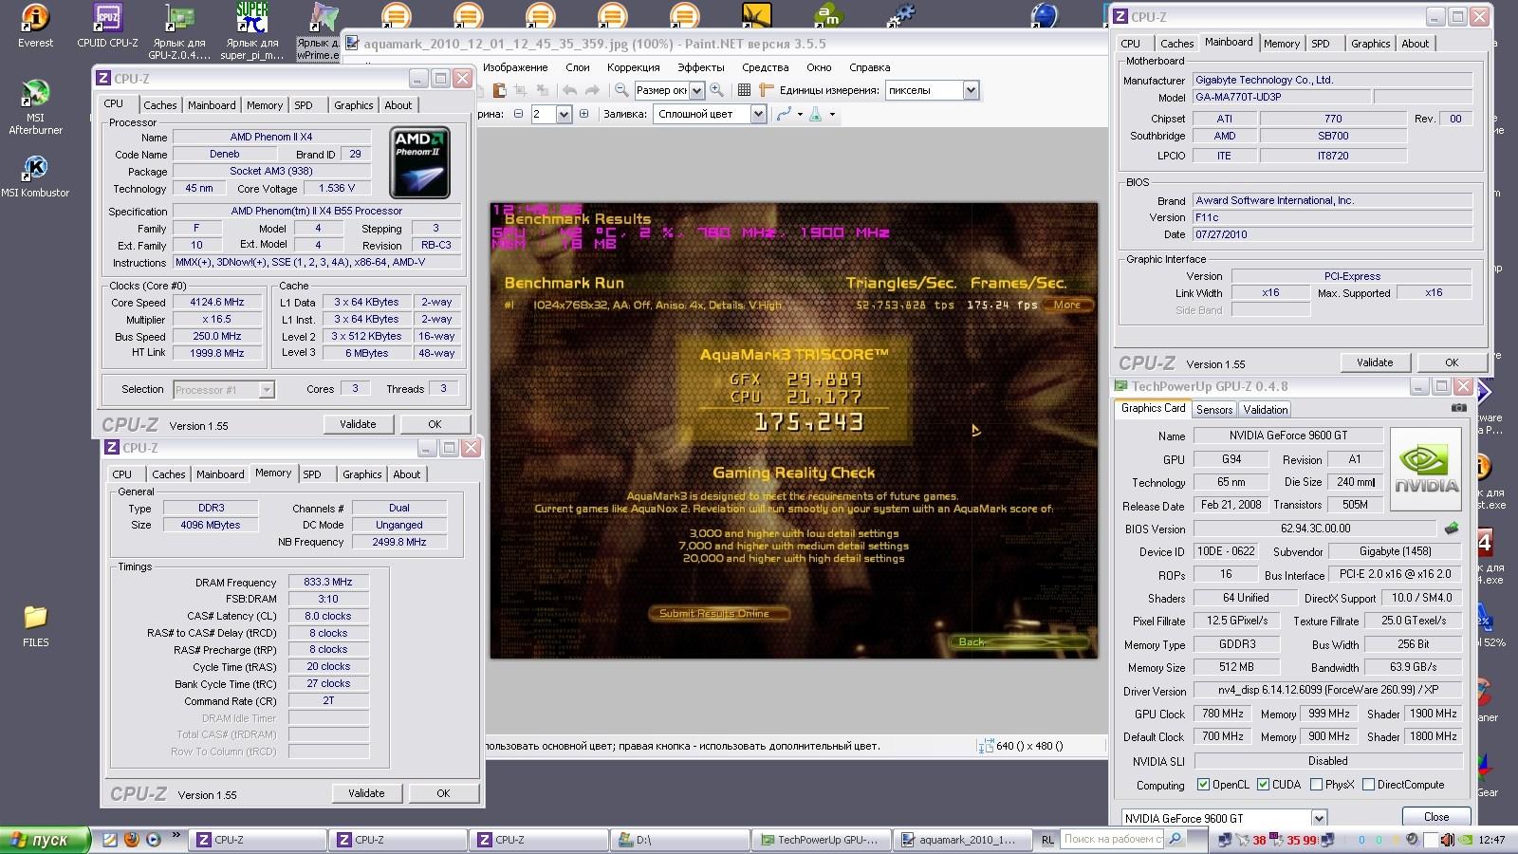
Task: Increase brush width with the plus icon
Action: coord(584,114)
